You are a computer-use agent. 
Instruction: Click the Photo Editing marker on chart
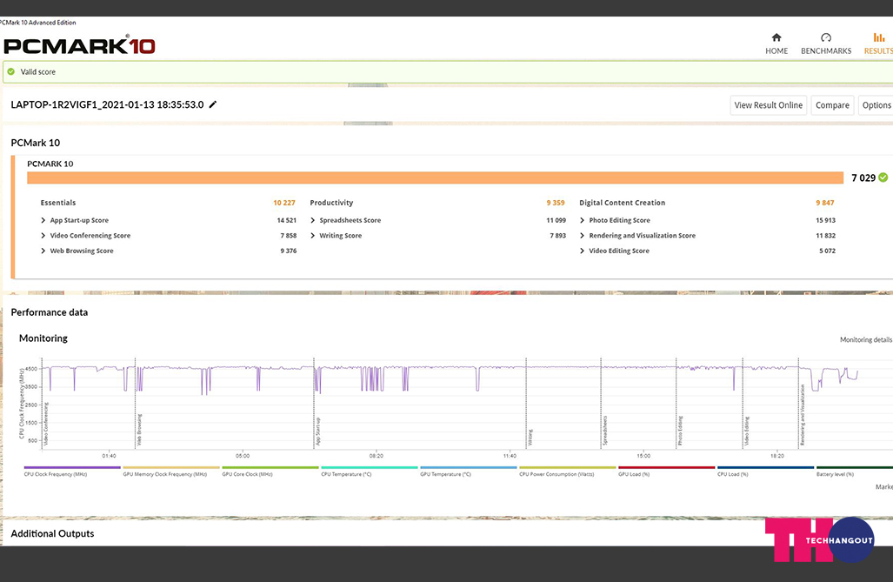click(x=681, y=431)
